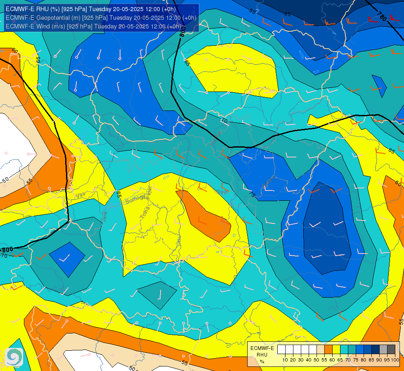Click the Vas county label
Image resolution: width=404 pixels, height=371 pixels.
[80, 195]
